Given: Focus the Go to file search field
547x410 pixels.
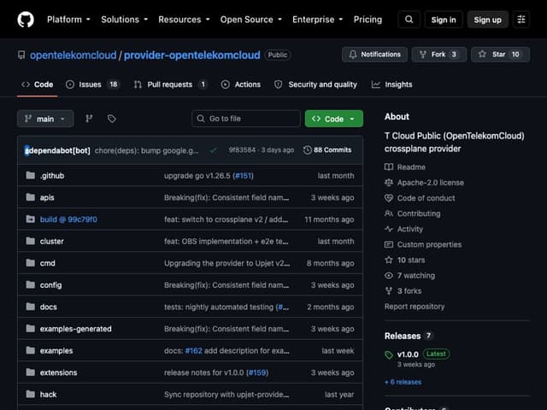Looking at the screenshot, I should click(246, 119).
